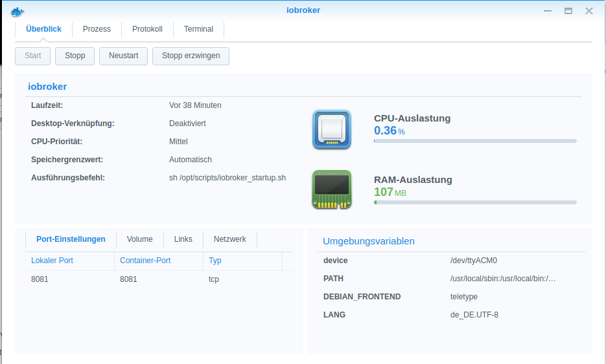Click the Ausführungsbefehl label
This screenshot has height=364, width=606.
pyautogui.click(x=68, y=178)
